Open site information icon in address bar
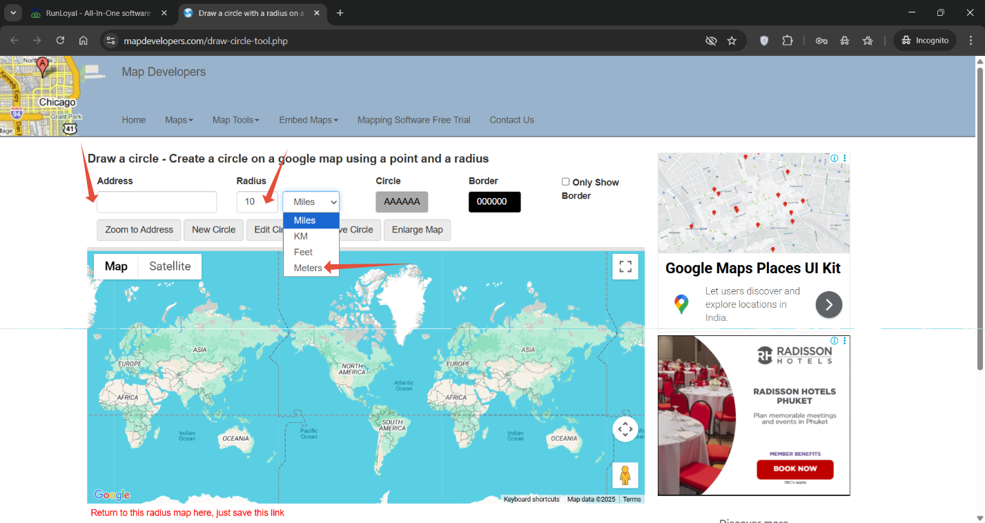This screenshot has width=985, height=523. pos(110,41)
